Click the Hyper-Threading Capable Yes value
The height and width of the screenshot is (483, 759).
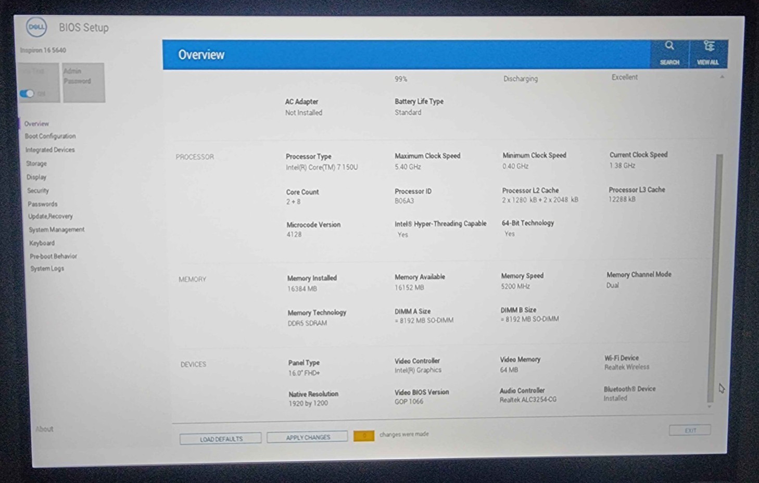(x=403, y=235)
